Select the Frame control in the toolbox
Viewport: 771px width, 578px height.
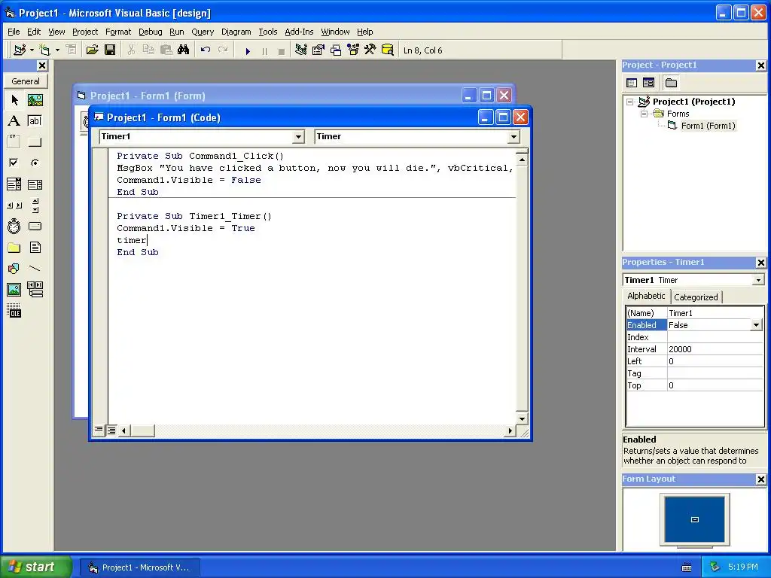[14, 142]
